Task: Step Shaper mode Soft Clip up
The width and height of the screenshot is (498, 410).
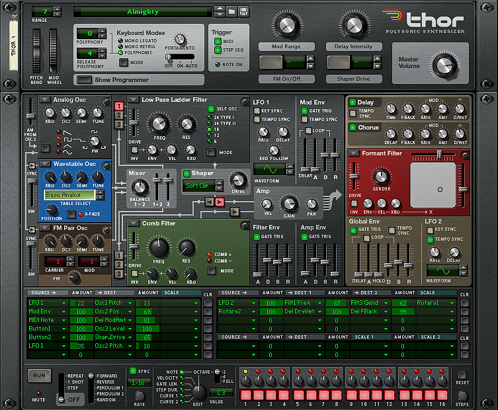Action: pos(219,183)
